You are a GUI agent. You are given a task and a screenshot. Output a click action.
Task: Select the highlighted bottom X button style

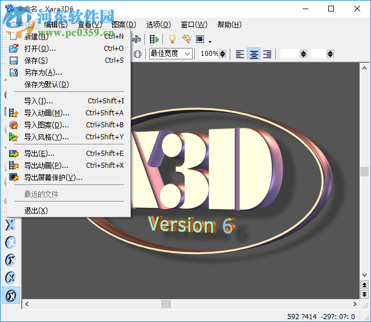pos(11,295)
